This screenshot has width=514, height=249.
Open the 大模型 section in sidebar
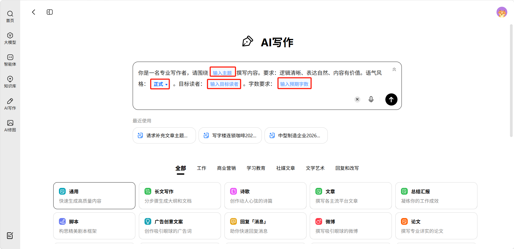[10, 38]
